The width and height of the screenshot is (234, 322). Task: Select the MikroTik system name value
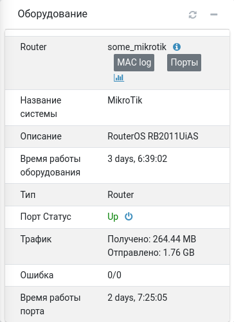[125, 100]
